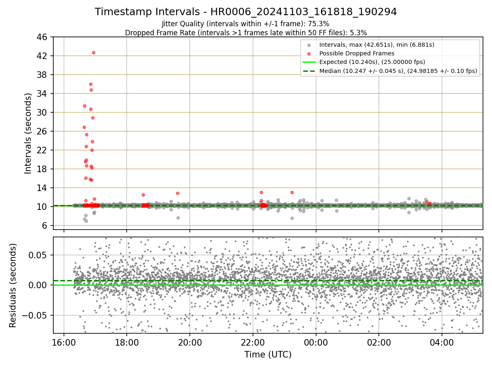Click the isolated red point near 19:40 at 13 seconds
Image resolution: width=492 pixels, height=369 pixels.
click(x=178, y=193)
